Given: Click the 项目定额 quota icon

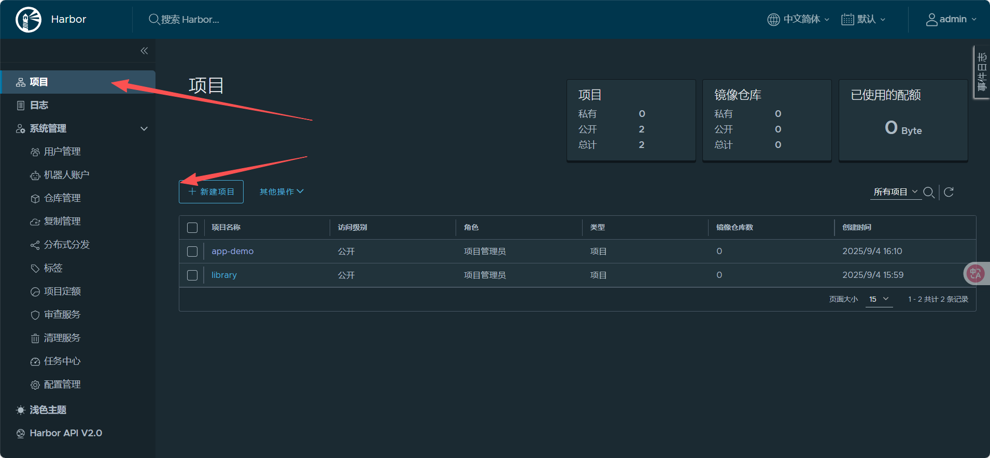Looking at the screenshot, I should 35,292.
